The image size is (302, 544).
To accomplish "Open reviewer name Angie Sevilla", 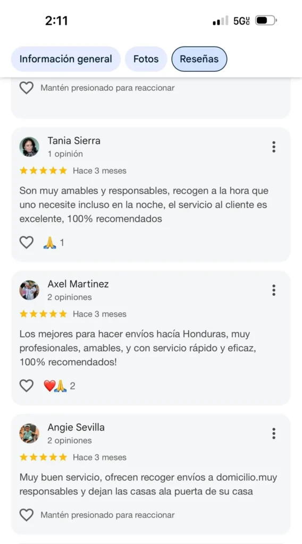I will (x=76, y=428).
